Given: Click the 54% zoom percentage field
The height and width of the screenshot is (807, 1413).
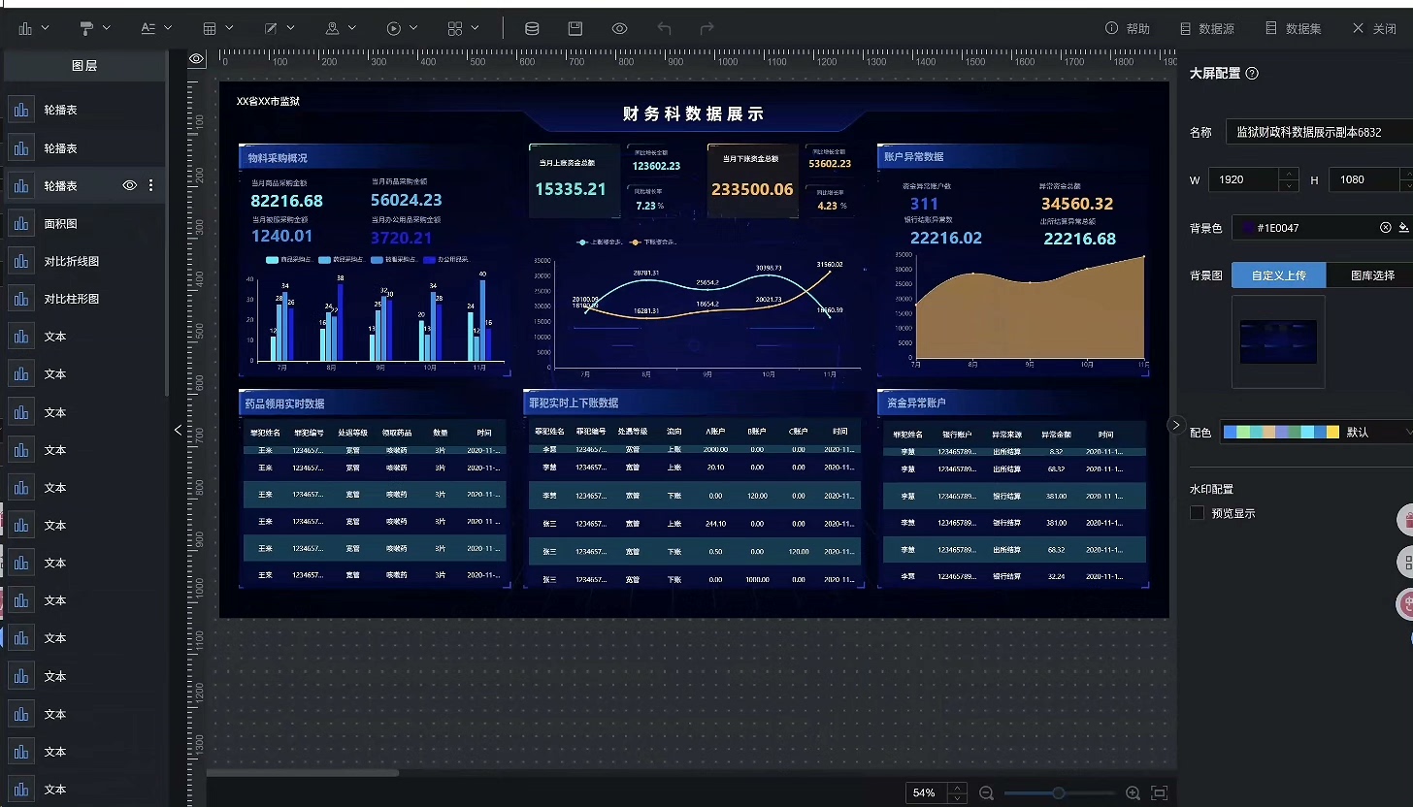Looking at the screenshot, I should click(926, 793).
